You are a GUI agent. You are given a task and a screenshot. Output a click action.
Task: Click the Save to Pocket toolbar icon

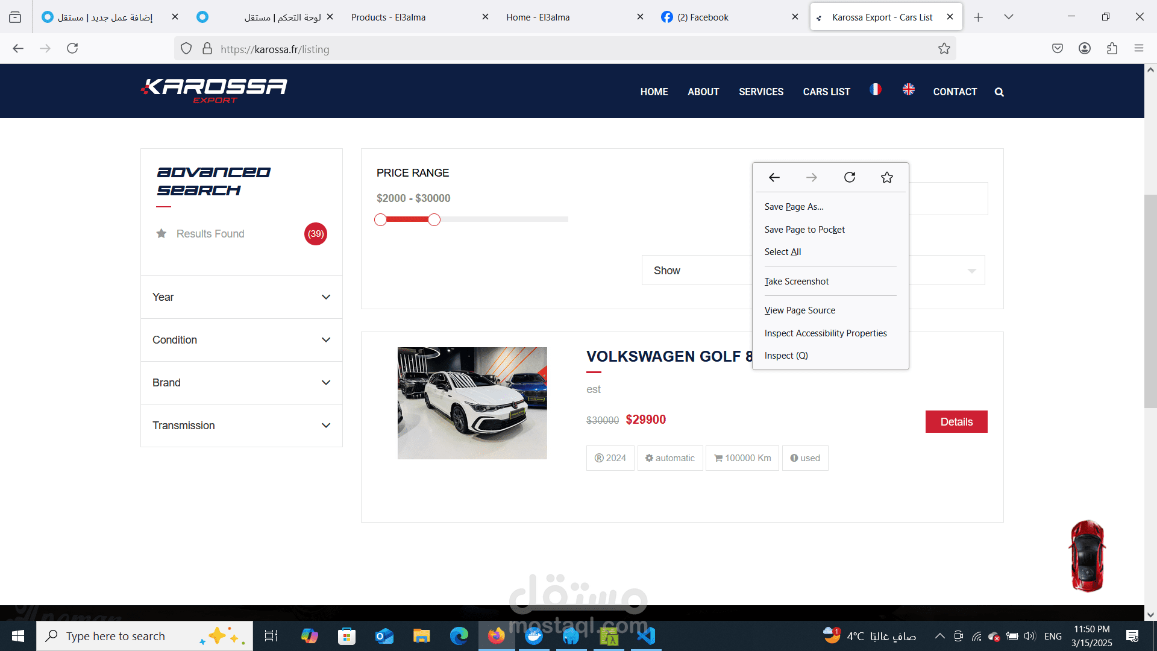[1058, 49]
